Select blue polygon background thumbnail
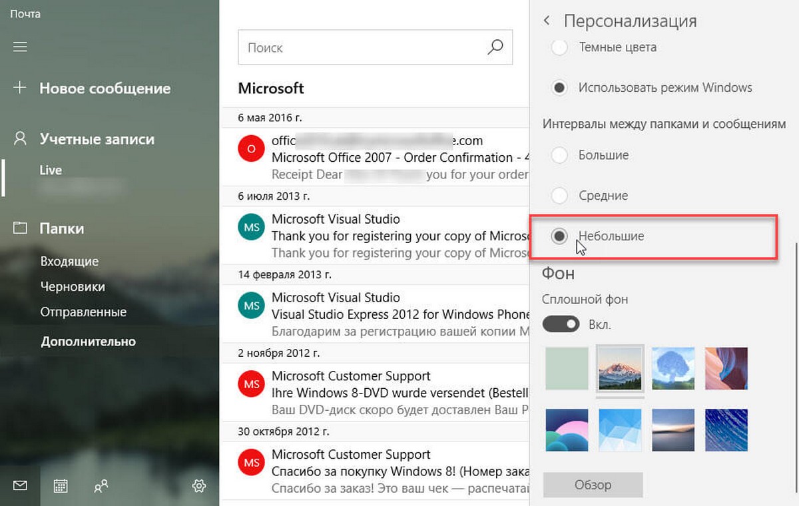The height and width of the screenshot is (506, 799). pyautogui.click(x=620, y=431)
